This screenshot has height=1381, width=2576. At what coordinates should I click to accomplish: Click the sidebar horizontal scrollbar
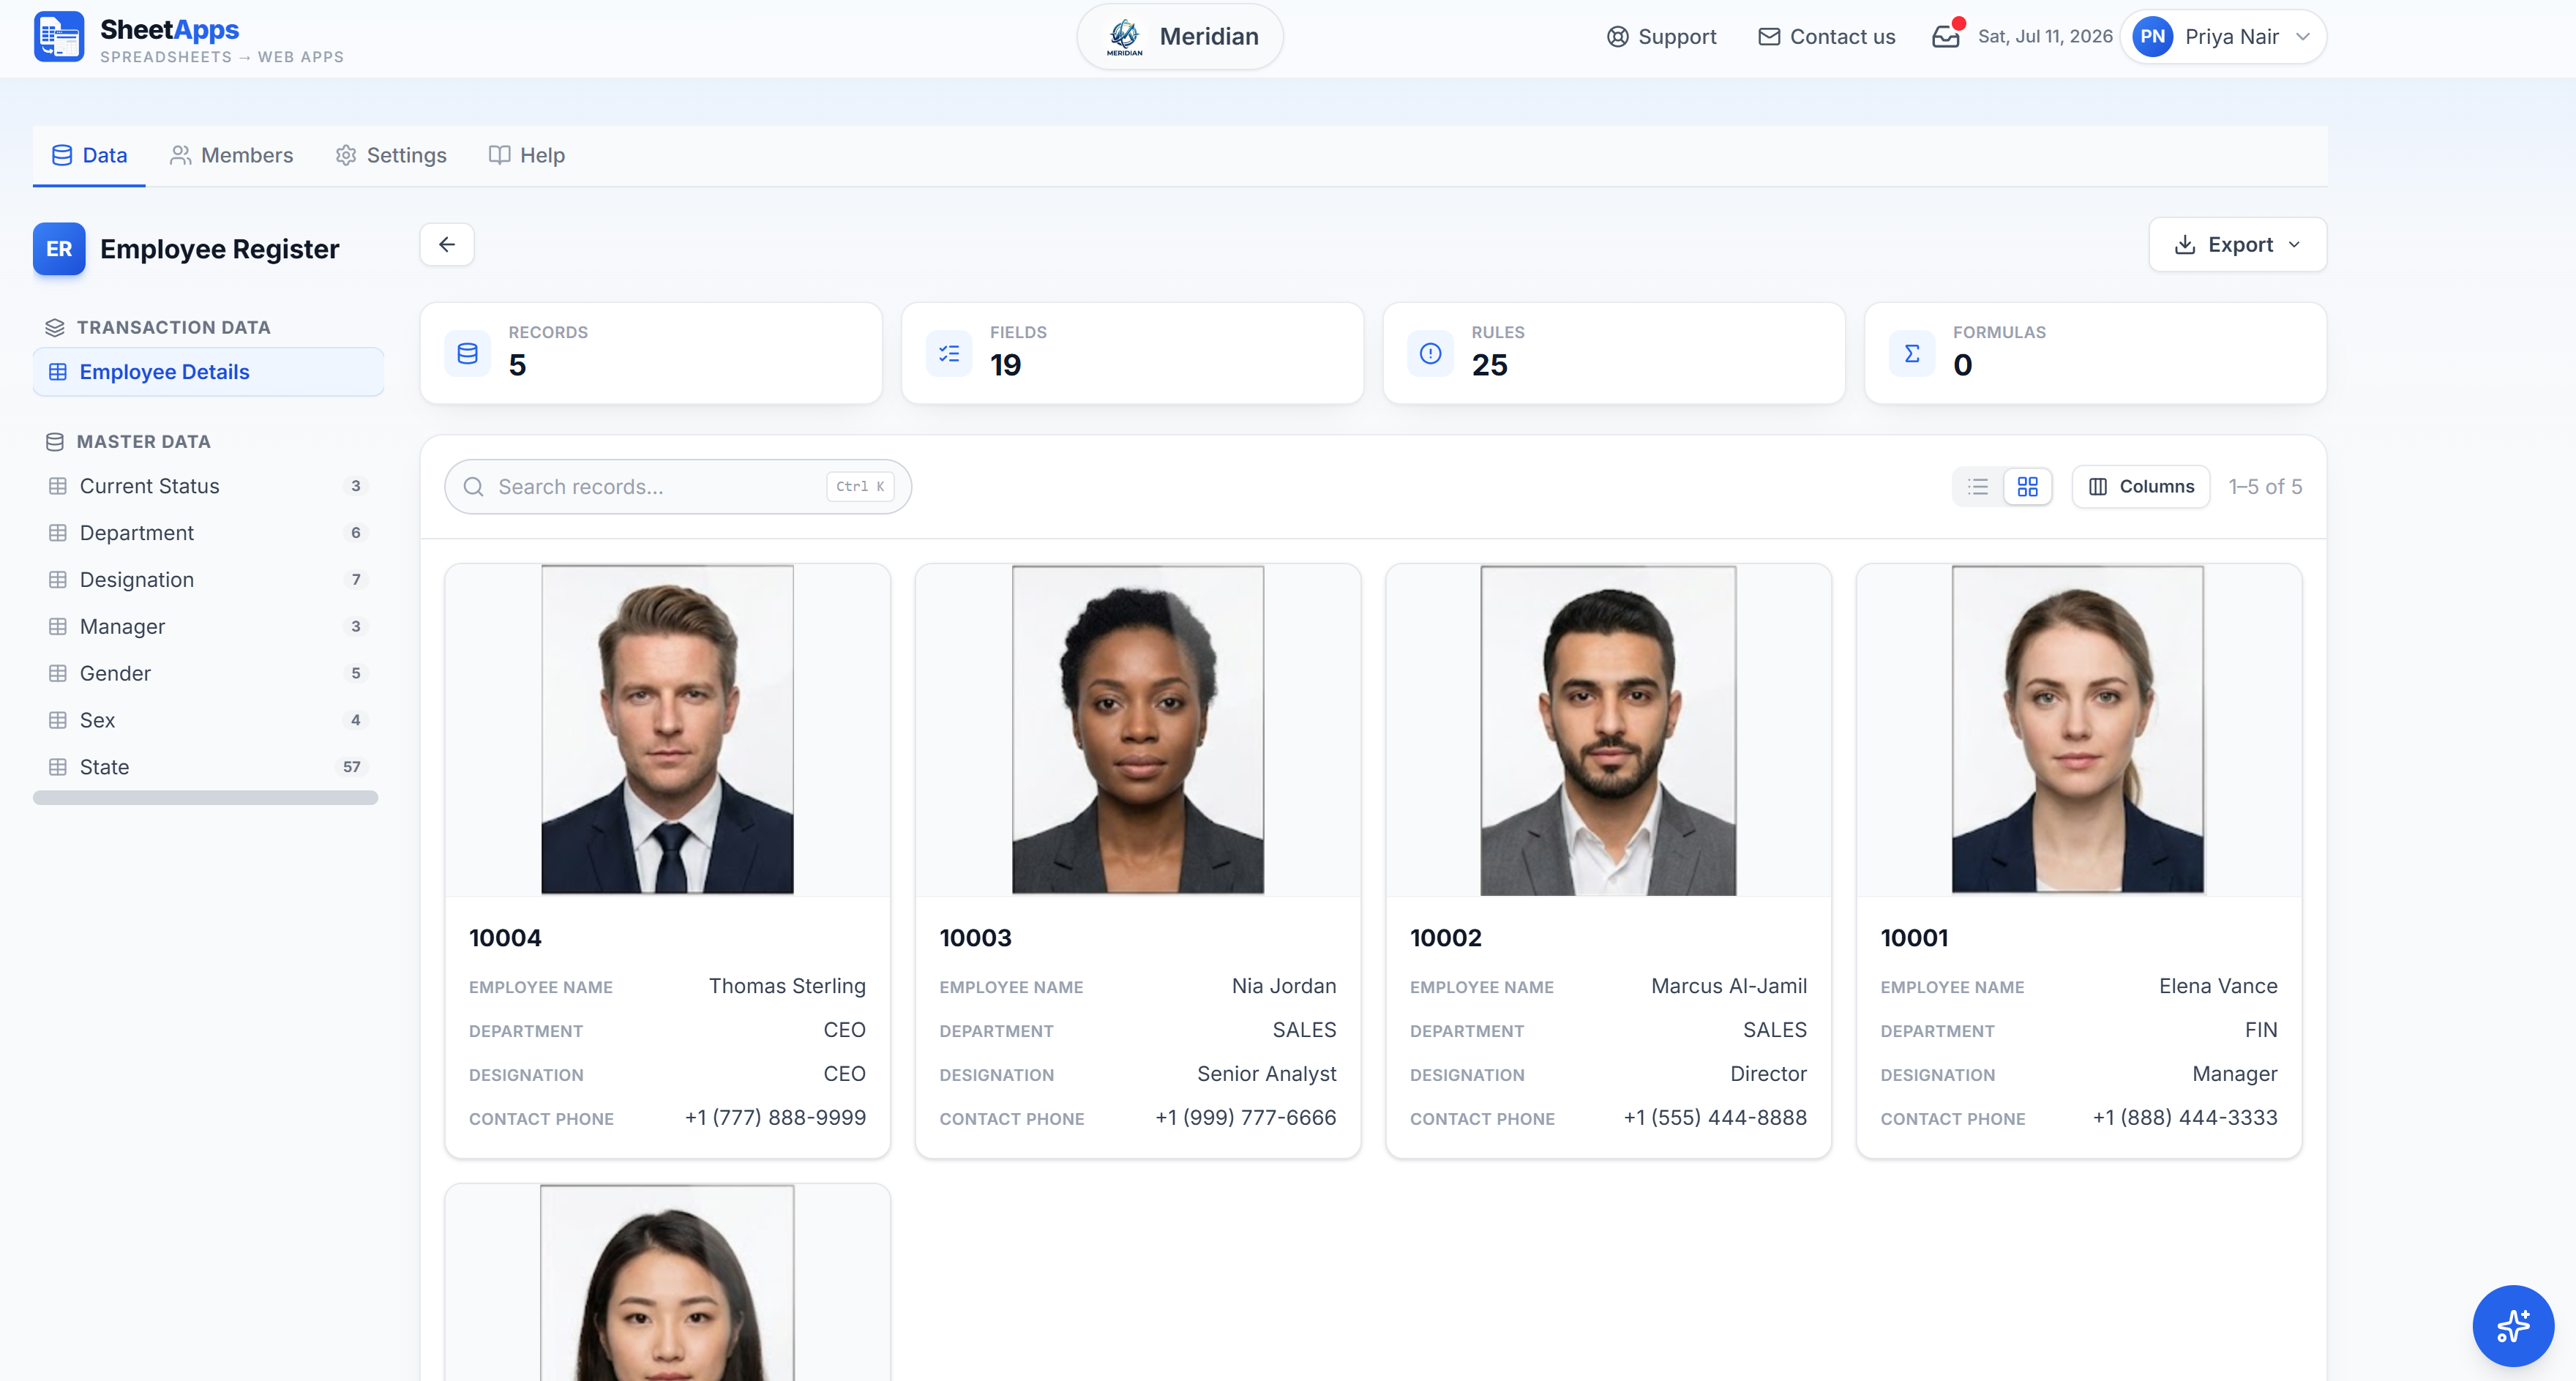coord(205,798)
